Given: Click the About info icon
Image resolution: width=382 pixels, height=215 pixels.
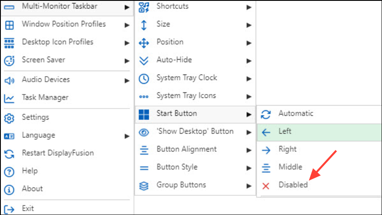Looking at the screenshot, I should click(9, 189).
